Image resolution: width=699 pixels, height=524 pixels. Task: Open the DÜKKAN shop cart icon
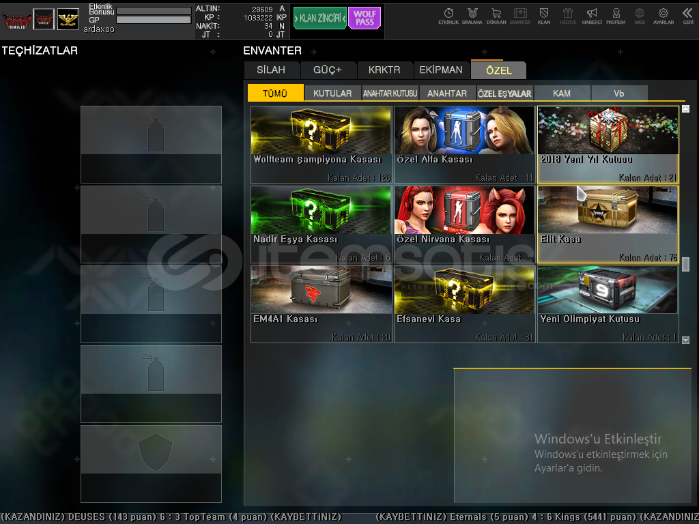[496, 16]
